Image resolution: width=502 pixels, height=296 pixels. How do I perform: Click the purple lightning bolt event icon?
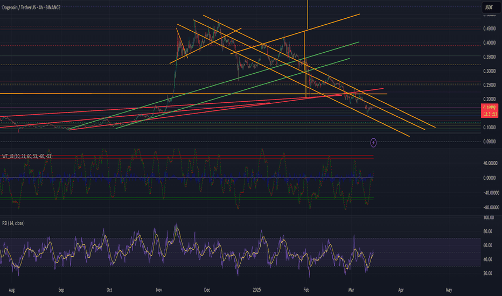[x=373, y=143]
